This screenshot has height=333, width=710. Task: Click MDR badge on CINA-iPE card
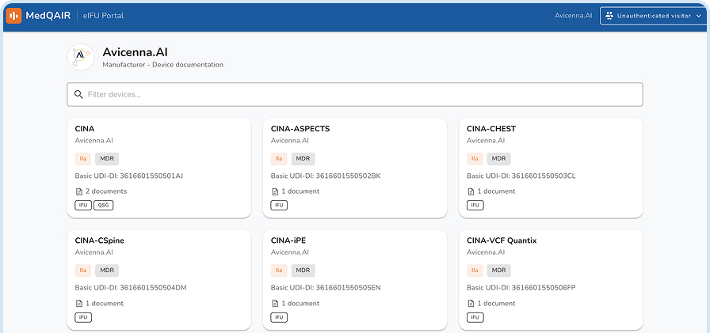[303, 271]
